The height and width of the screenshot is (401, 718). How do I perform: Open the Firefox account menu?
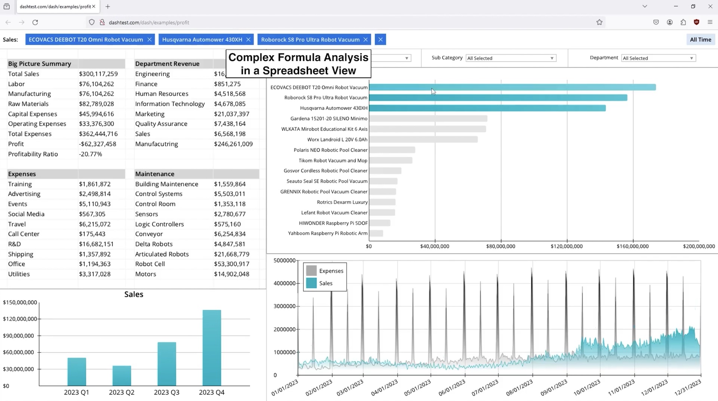[x=669, y=22]
